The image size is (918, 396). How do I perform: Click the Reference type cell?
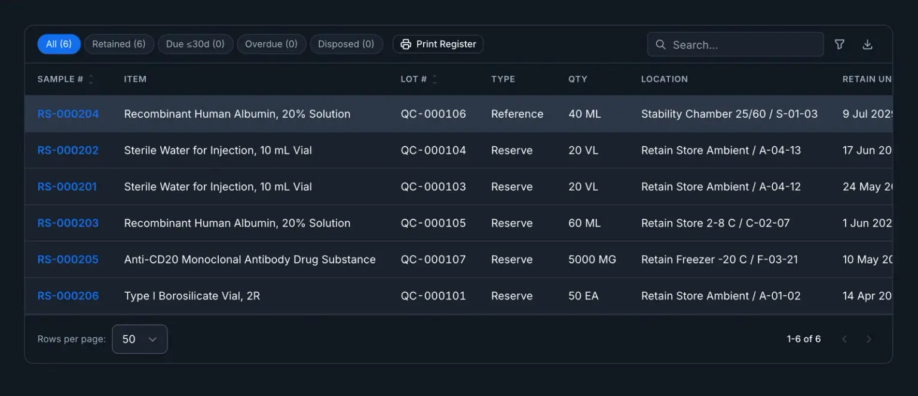coord(518,114)
